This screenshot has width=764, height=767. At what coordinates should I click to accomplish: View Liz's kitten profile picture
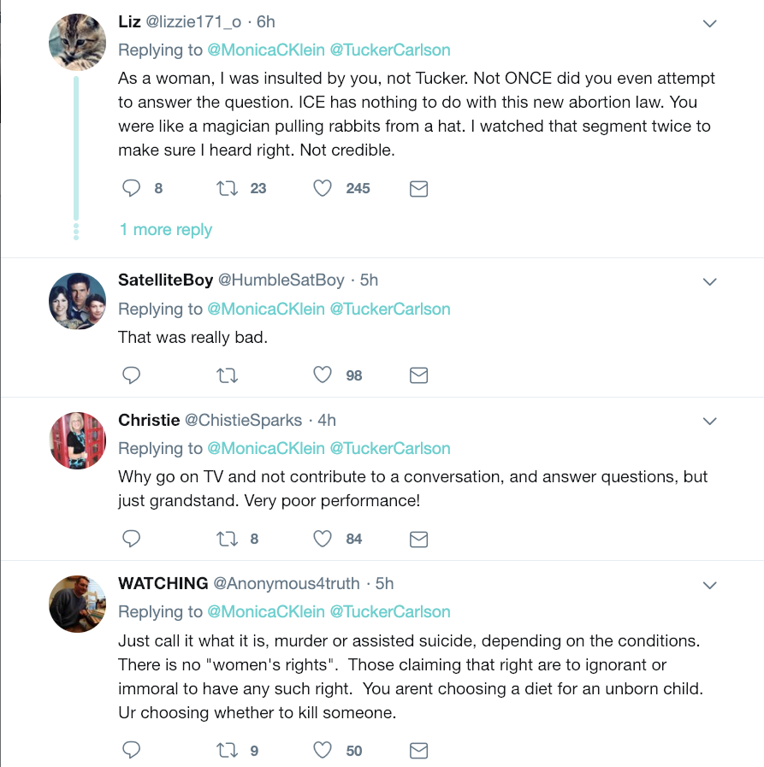[78, 42]
